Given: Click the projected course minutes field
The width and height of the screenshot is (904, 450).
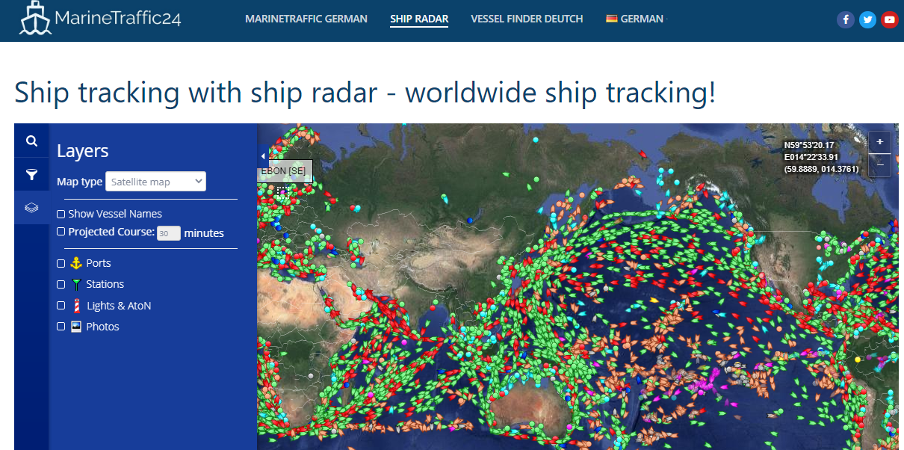Looking at the screenshot, I should (x=169, y=233).
